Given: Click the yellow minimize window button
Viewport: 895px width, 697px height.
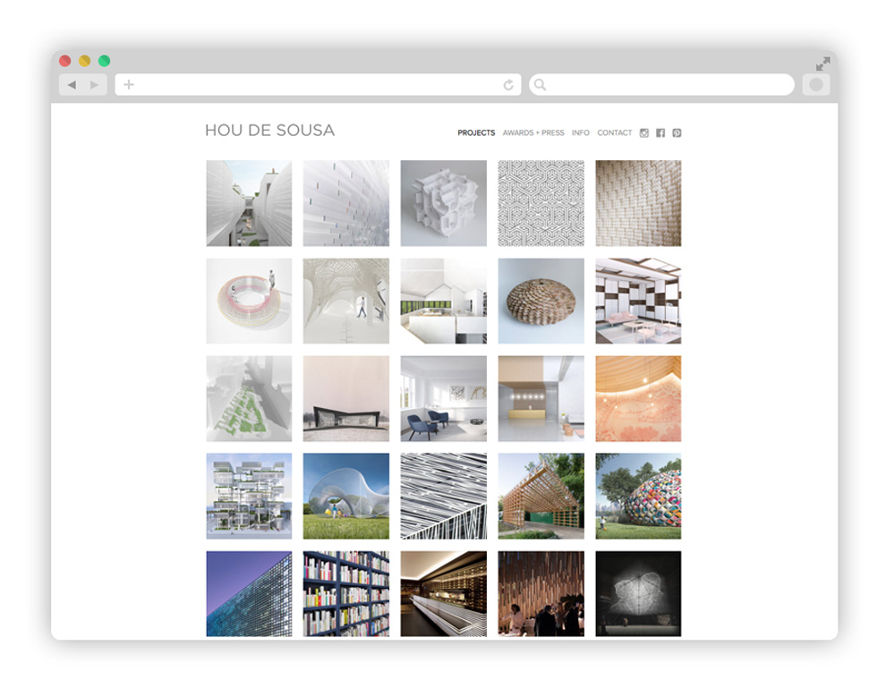Looking at the screenshot, I should [x=84, y=61].
